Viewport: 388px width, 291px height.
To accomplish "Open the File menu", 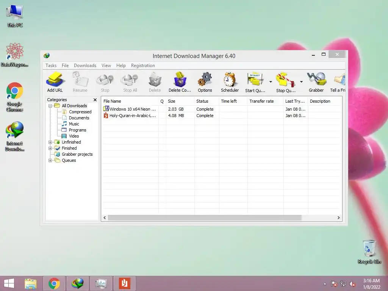I will (x=65, y=66).
